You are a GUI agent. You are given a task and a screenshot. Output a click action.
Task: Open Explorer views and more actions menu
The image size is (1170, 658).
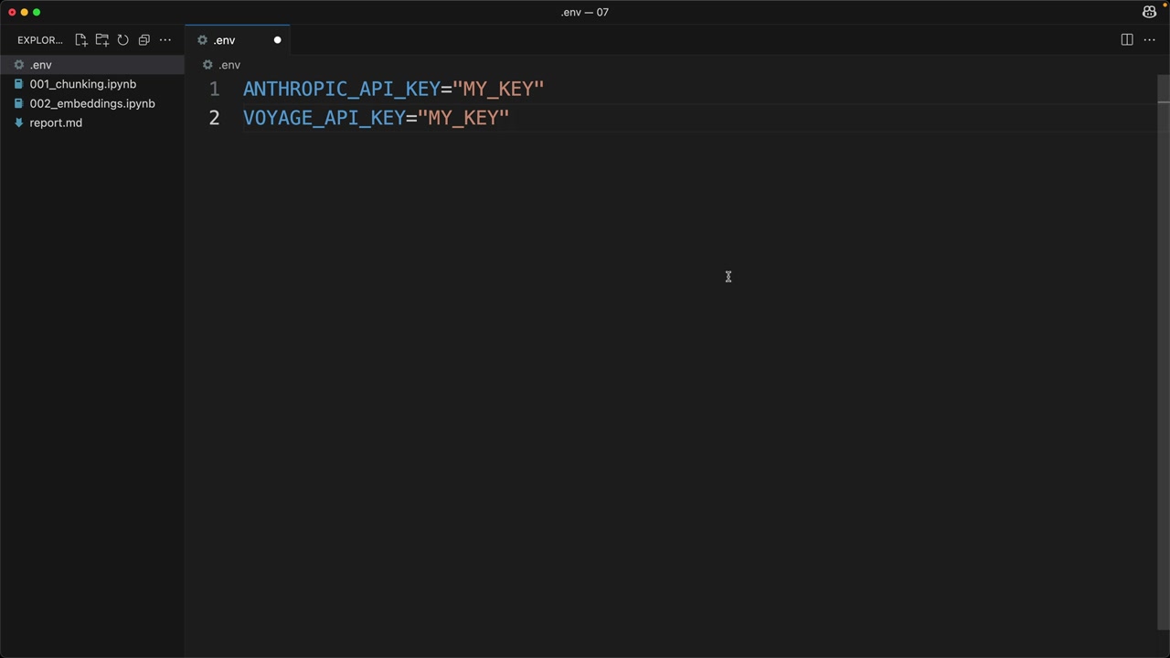point(165,40)
